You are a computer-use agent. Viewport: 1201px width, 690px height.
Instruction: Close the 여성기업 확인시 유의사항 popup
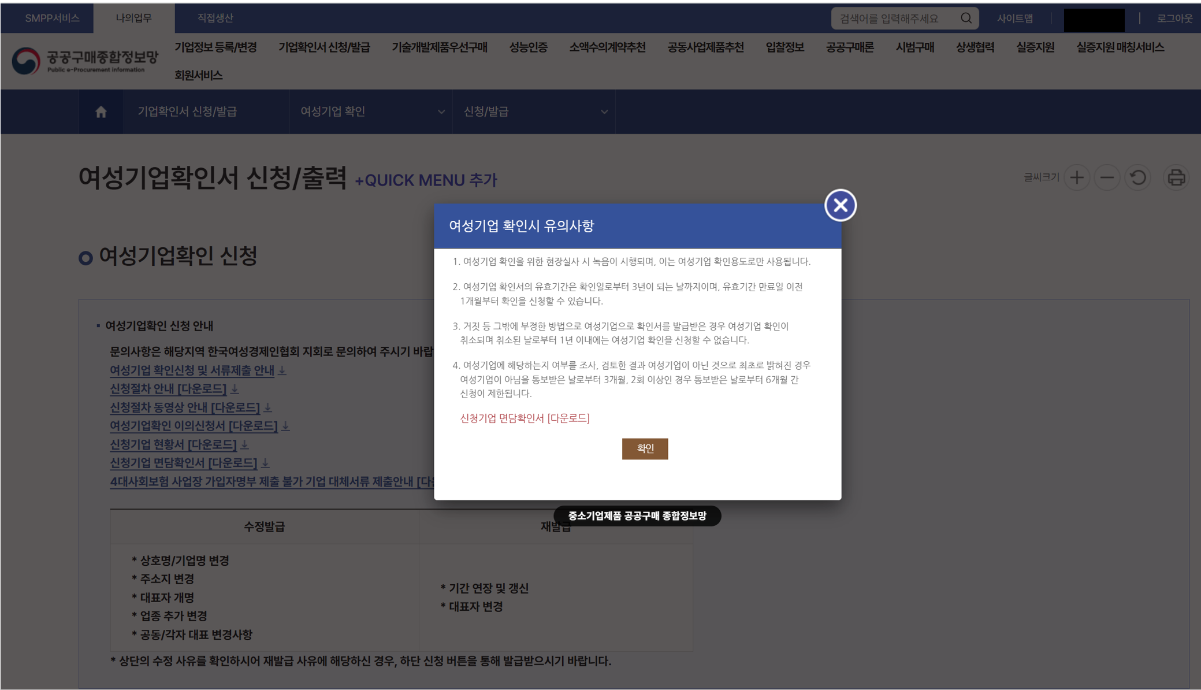point(840,205)
